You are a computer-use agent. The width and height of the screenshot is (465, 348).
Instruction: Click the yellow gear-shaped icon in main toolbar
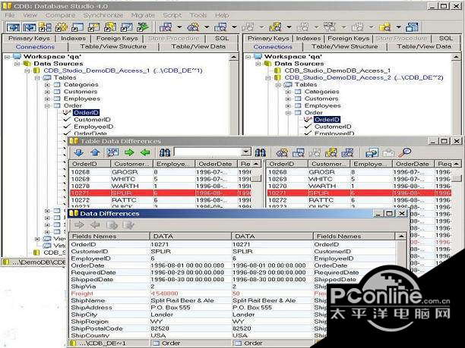coord(62,27)
